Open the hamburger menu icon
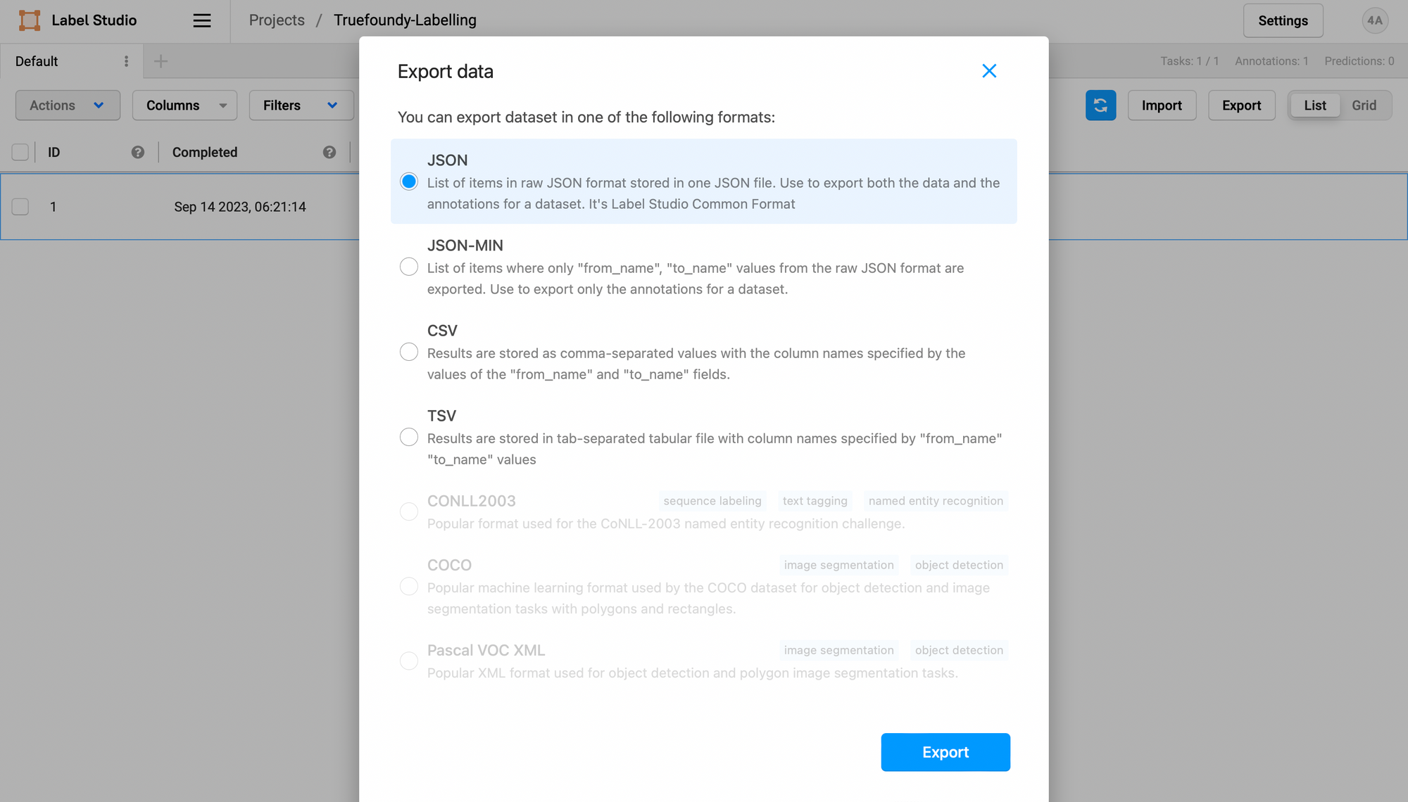This screenshot has width=1408, height=802. (x=202, y=20)
